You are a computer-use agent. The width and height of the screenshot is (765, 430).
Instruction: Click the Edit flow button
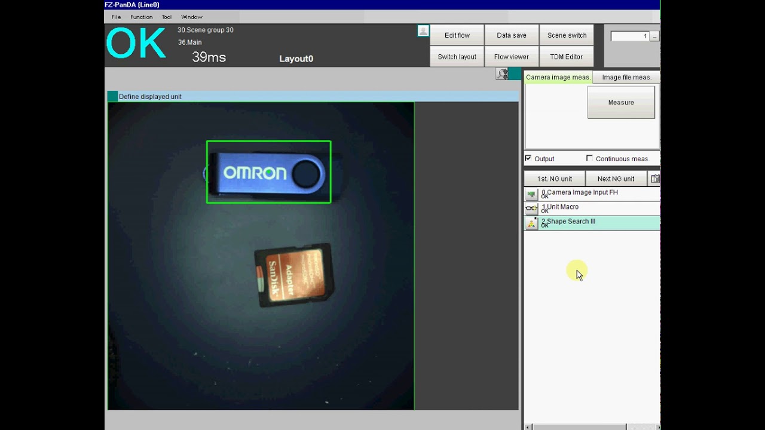point(457,35)
